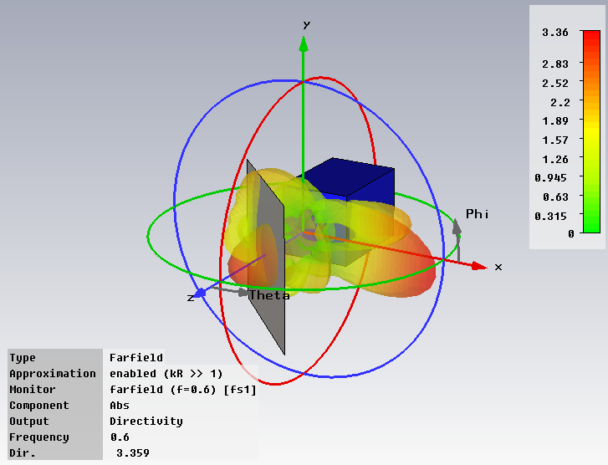Select the 'Farfield' type value

tap(136, 357)
